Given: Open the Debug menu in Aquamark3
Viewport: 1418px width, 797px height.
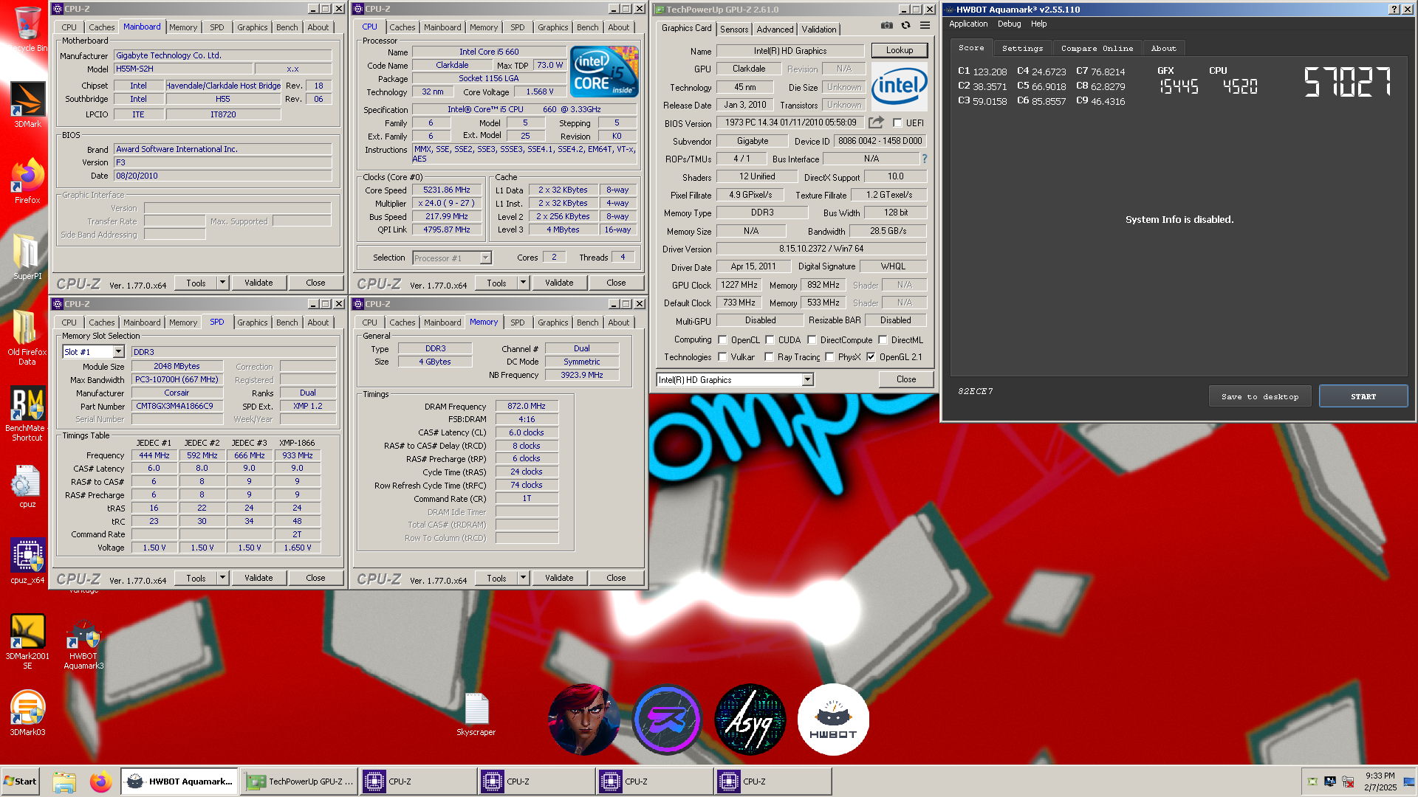Looking at the screenshot, I should 1009,24.
